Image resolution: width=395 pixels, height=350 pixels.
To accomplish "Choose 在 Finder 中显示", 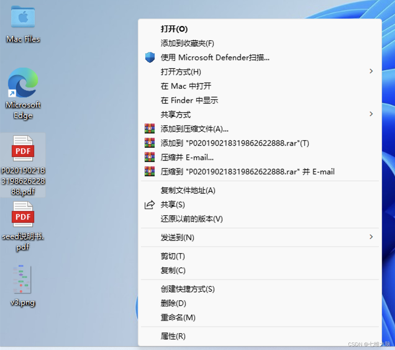I will (x=260, y=100).
